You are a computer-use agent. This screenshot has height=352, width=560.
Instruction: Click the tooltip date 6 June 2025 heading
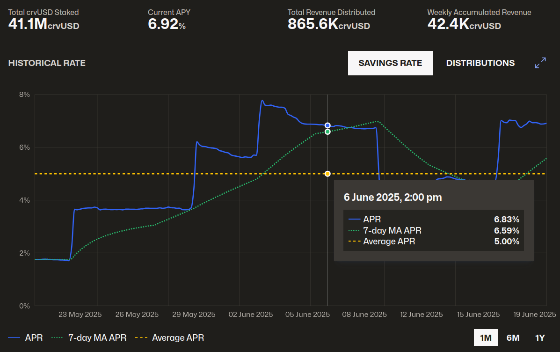(393, 198)
